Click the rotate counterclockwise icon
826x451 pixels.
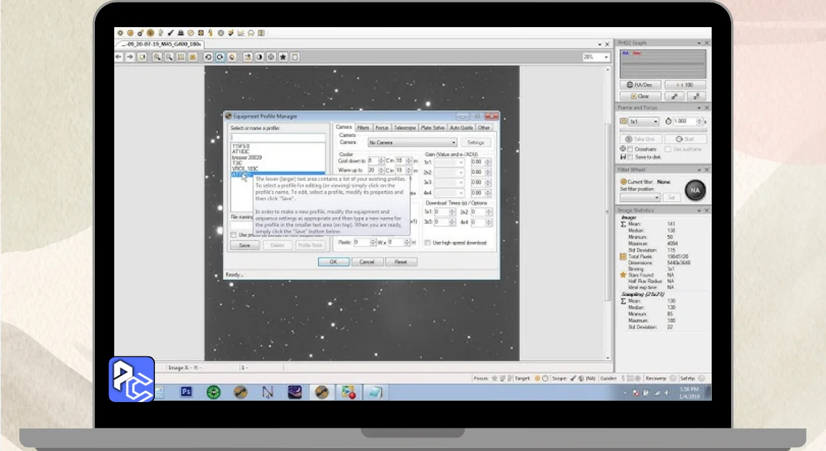click(x=208, y=57)
